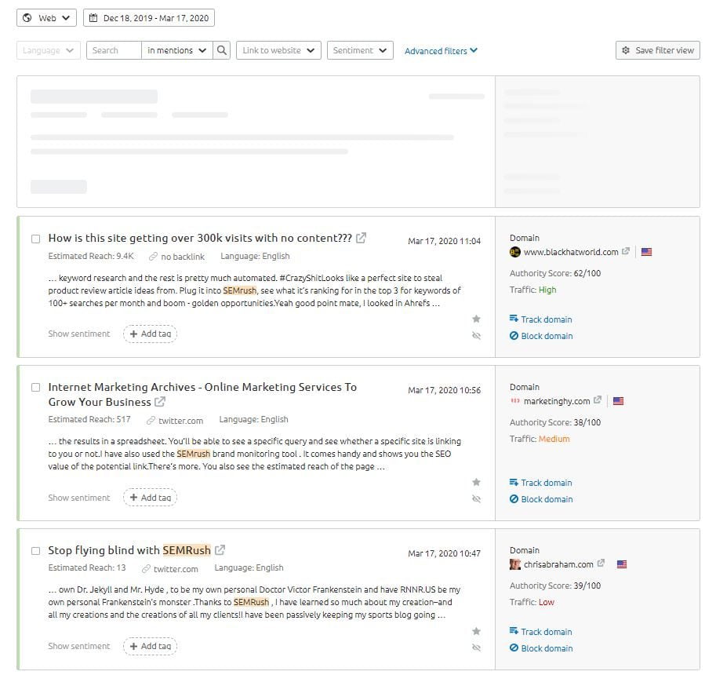This screenshot has width=705, height=675.
Task: Block domain chrisabraham.com
Action: (541, 648)
